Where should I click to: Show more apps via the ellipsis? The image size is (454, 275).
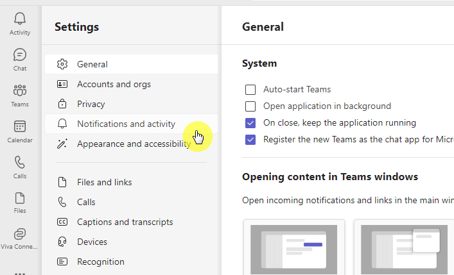(20, 273)
